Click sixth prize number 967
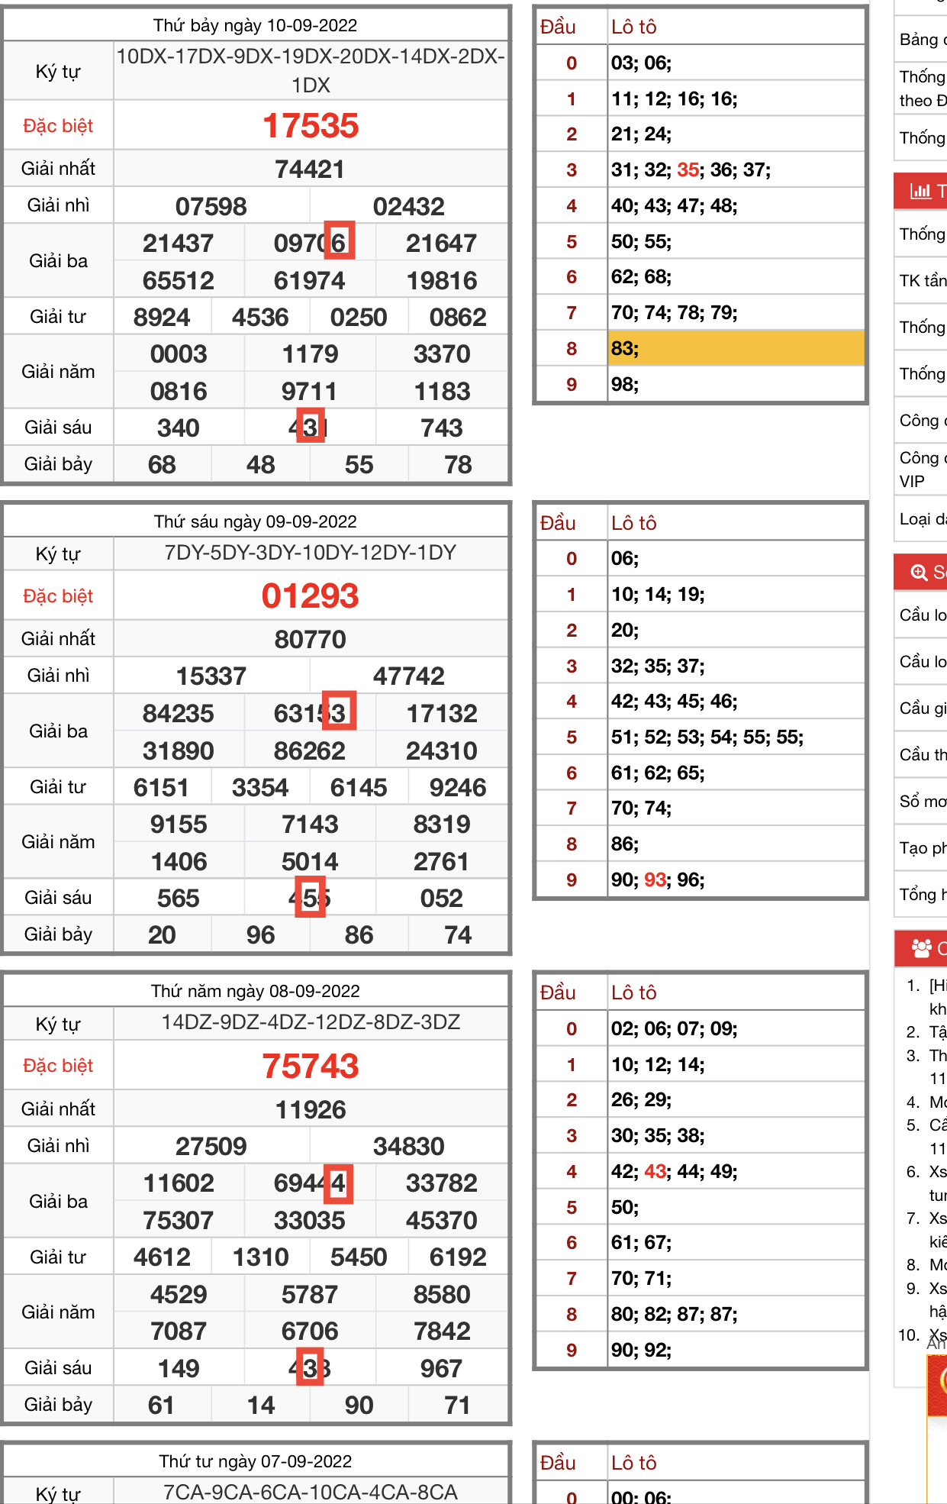 coord(442,1368)
